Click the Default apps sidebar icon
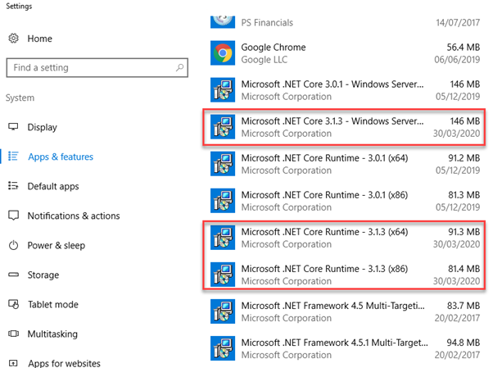Screen dimensions: 493x368 [x=14, y=186]
